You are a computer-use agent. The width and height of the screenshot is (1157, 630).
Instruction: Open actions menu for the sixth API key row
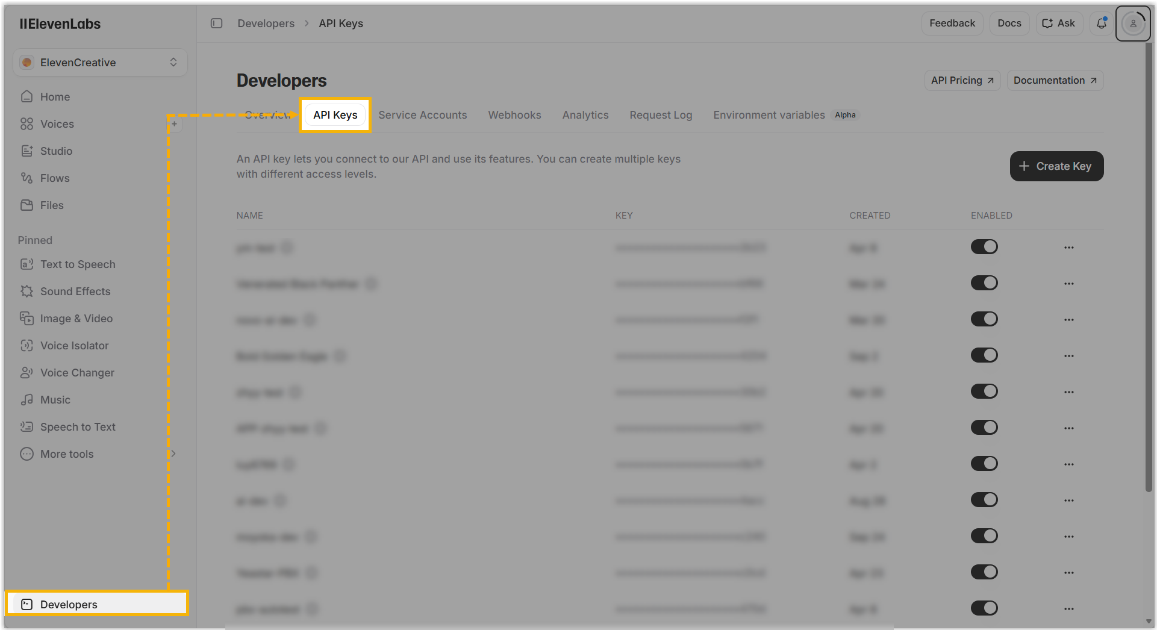(x=1068, y=428)
